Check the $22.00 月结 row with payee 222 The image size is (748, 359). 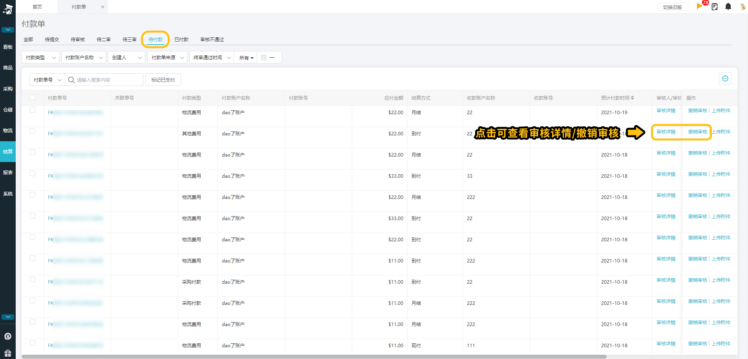click(x=33, y=195)
